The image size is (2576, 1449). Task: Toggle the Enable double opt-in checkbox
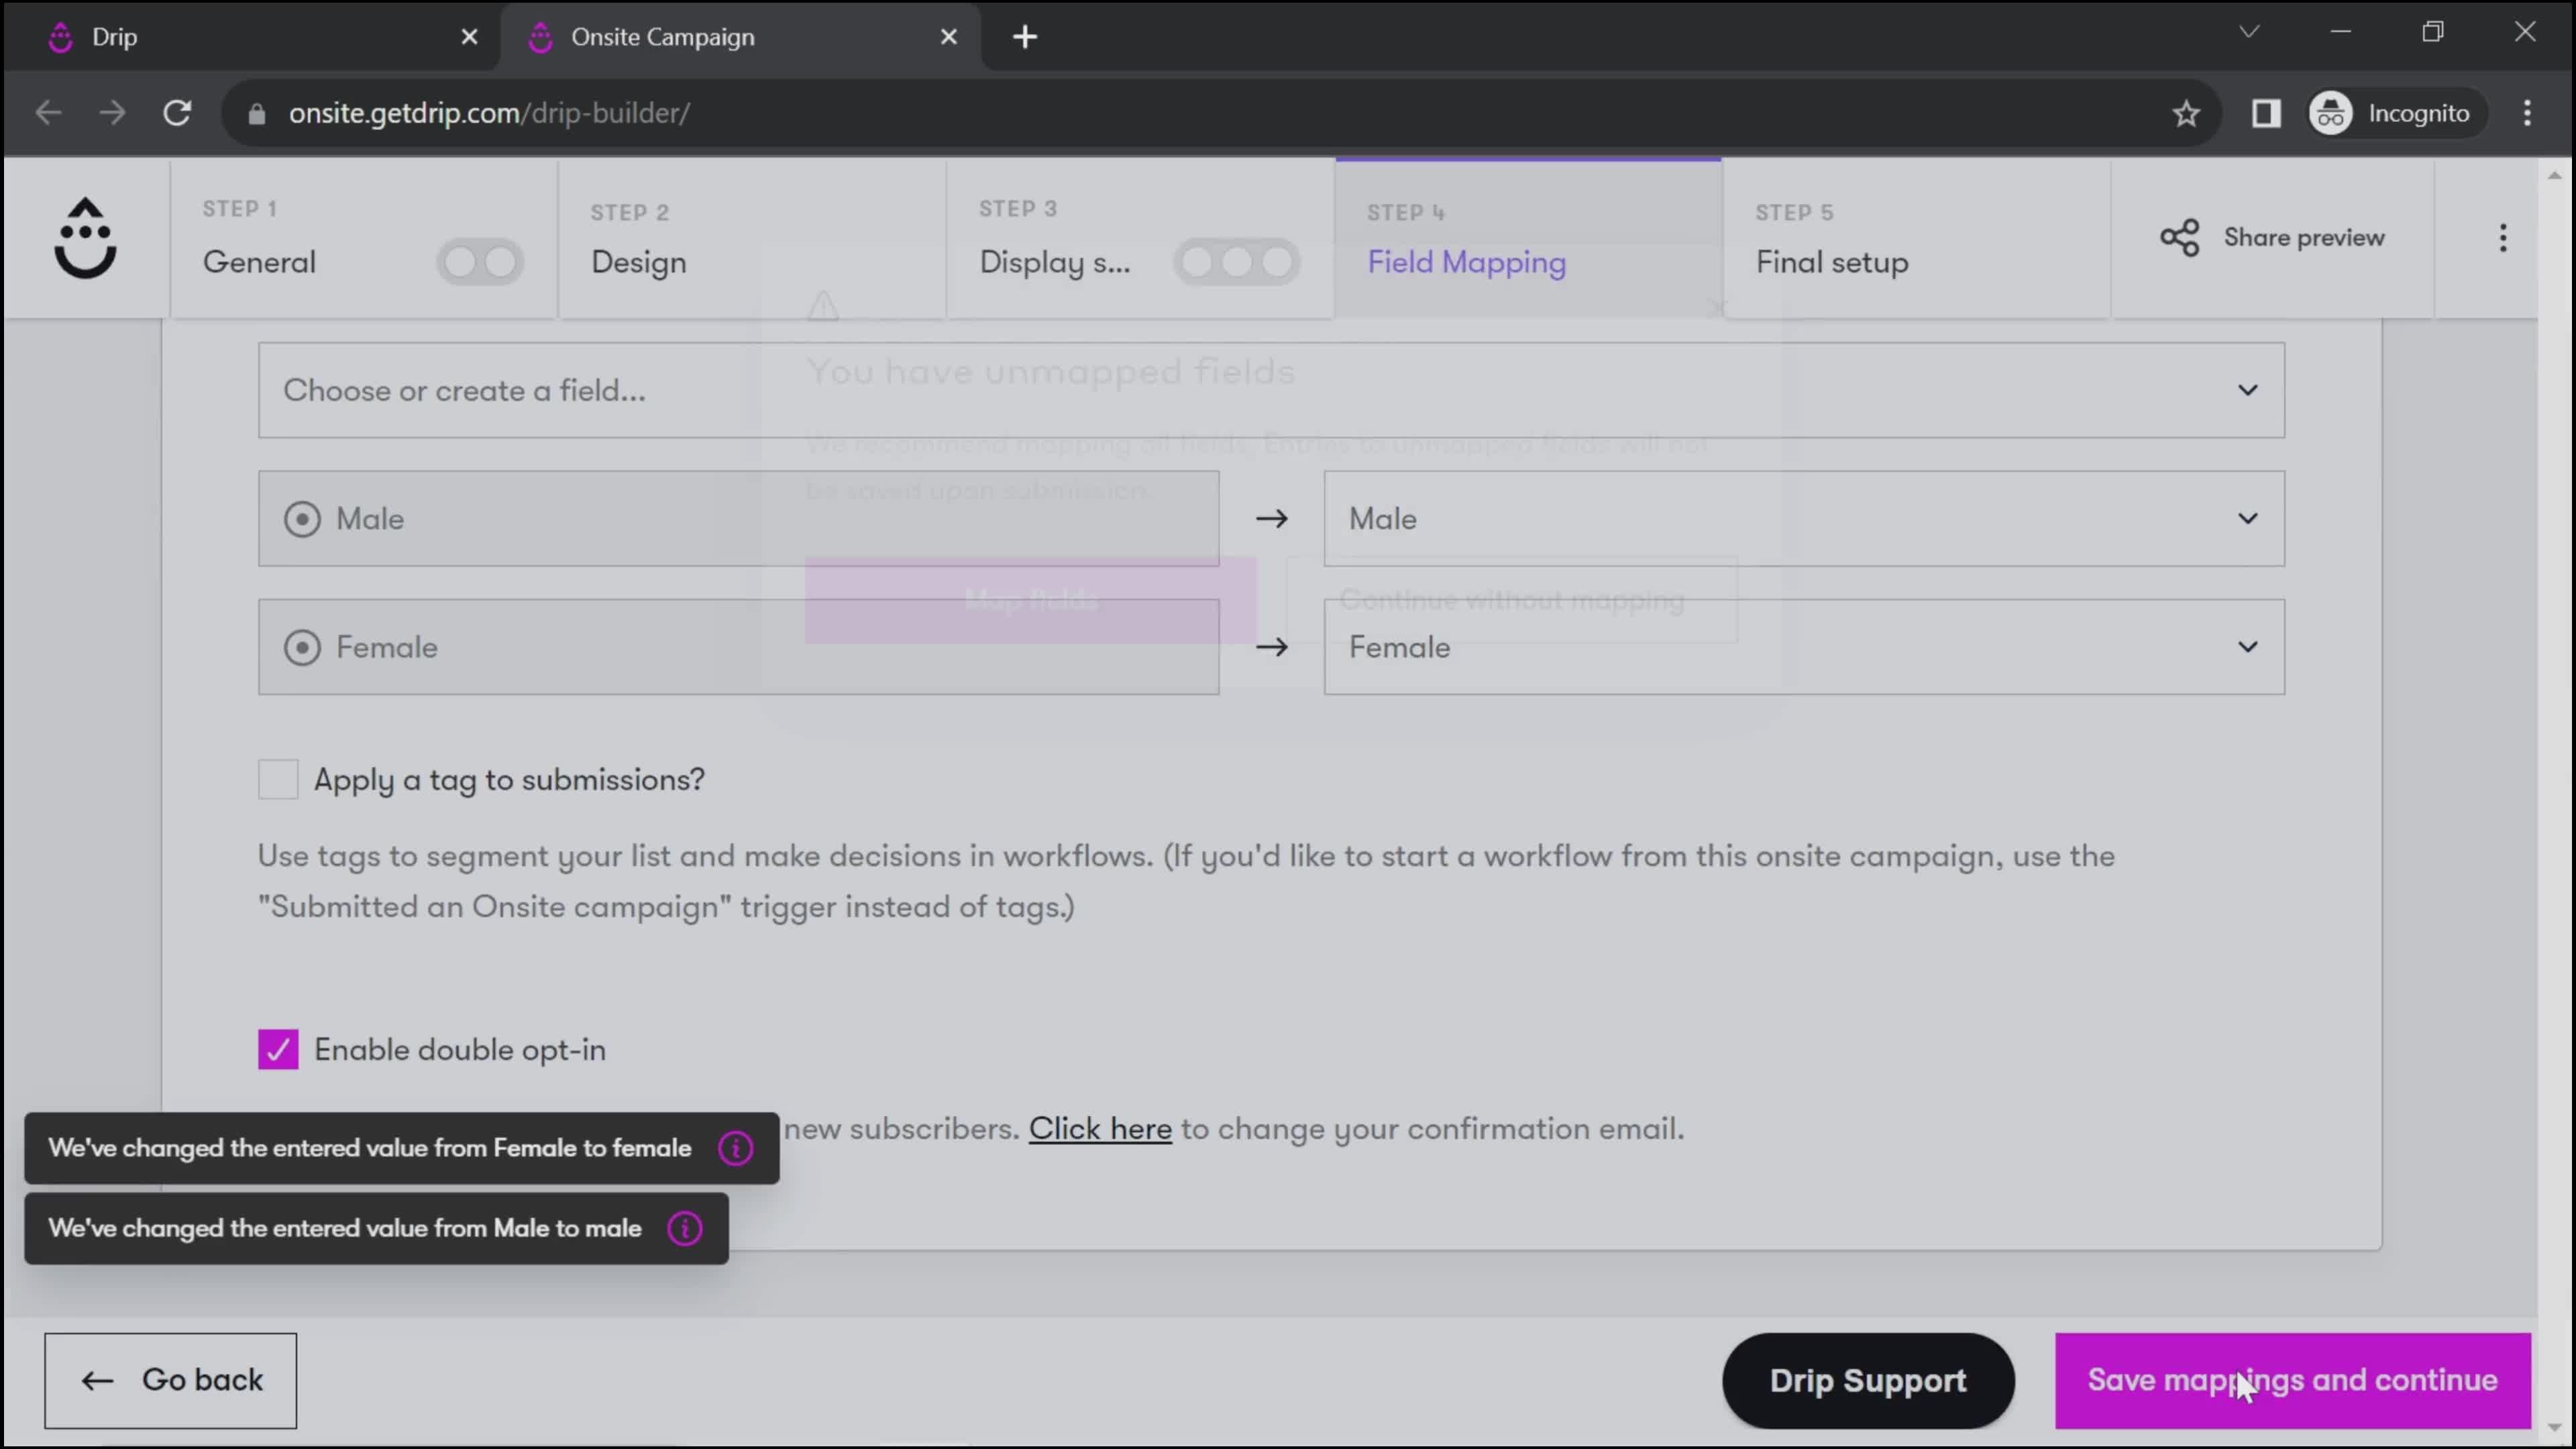coord(278,1049)
